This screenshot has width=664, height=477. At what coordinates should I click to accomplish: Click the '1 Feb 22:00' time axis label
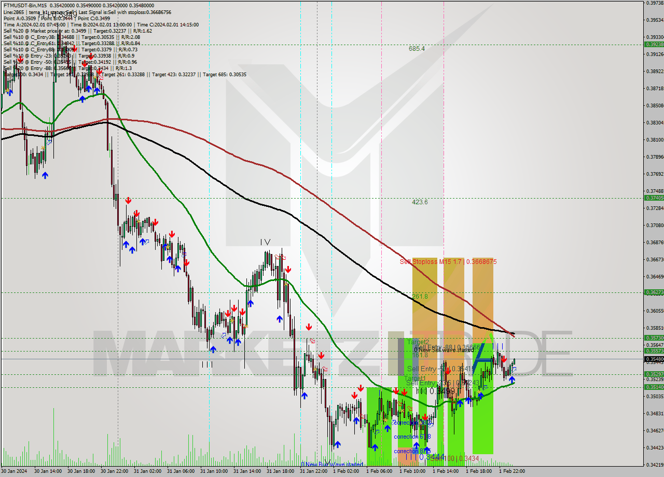pyautogui.click(x=511, y=471)
